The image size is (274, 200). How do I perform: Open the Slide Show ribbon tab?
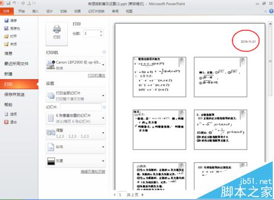click(x=96, y=12)
